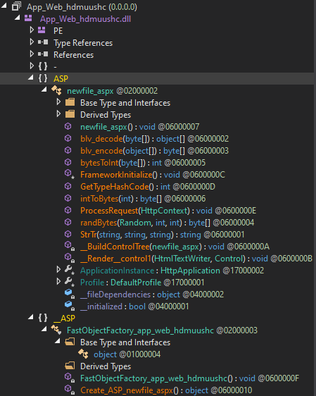
Task: Click the module icon next to App_Web_hdmuushc.dll
Action: [28, 18]
